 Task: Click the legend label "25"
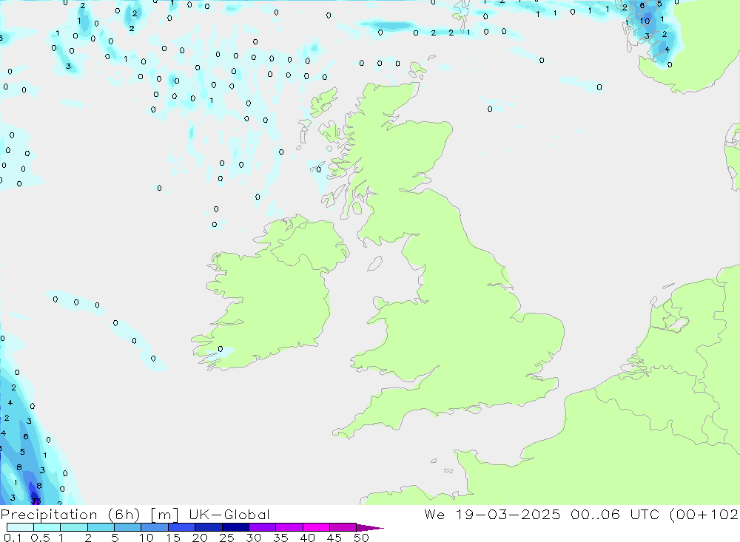(227, 538)
